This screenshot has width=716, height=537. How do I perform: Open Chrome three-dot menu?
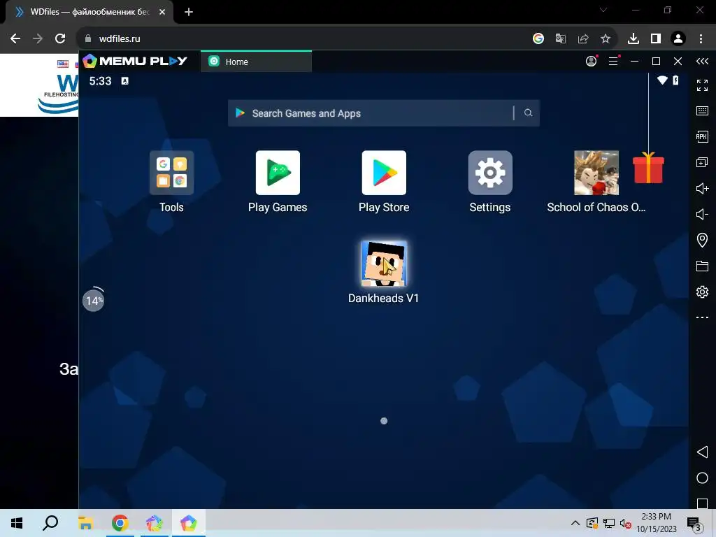pyautogui.click(x=701, y=38)
